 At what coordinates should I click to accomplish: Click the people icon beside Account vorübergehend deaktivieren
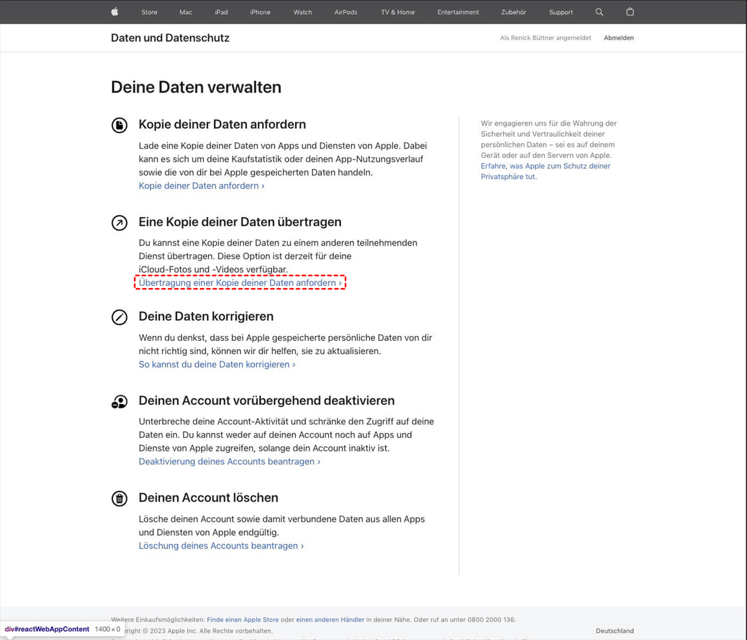[119, 402]
